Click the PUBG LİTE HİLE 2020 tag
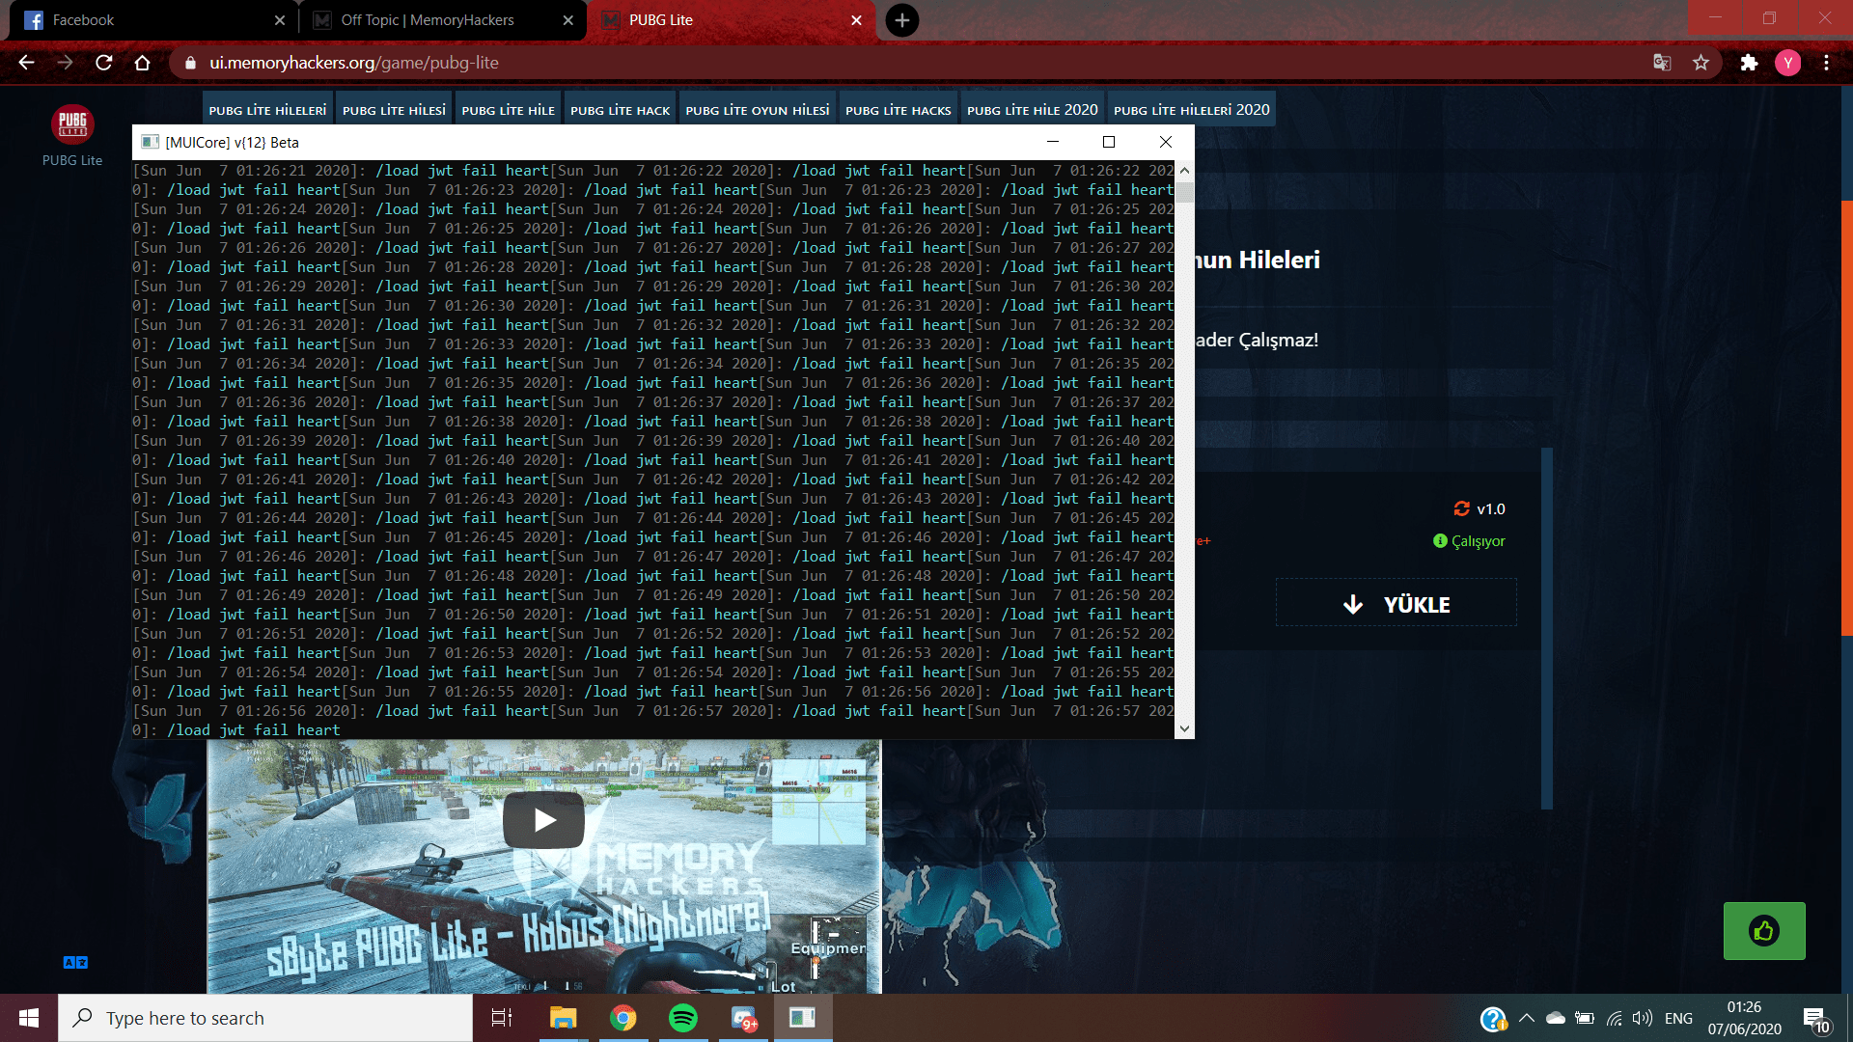 pyautogui.click(x=1032, y=110)
